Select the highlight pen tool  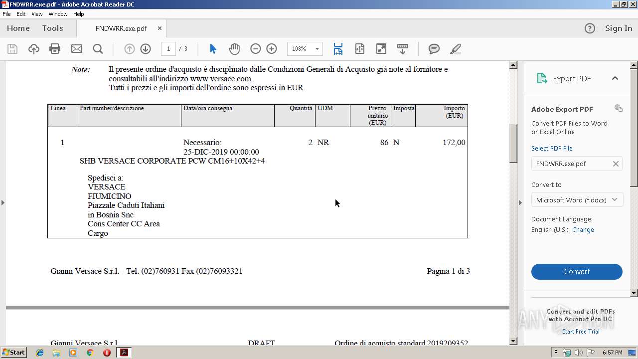[455, 49]
